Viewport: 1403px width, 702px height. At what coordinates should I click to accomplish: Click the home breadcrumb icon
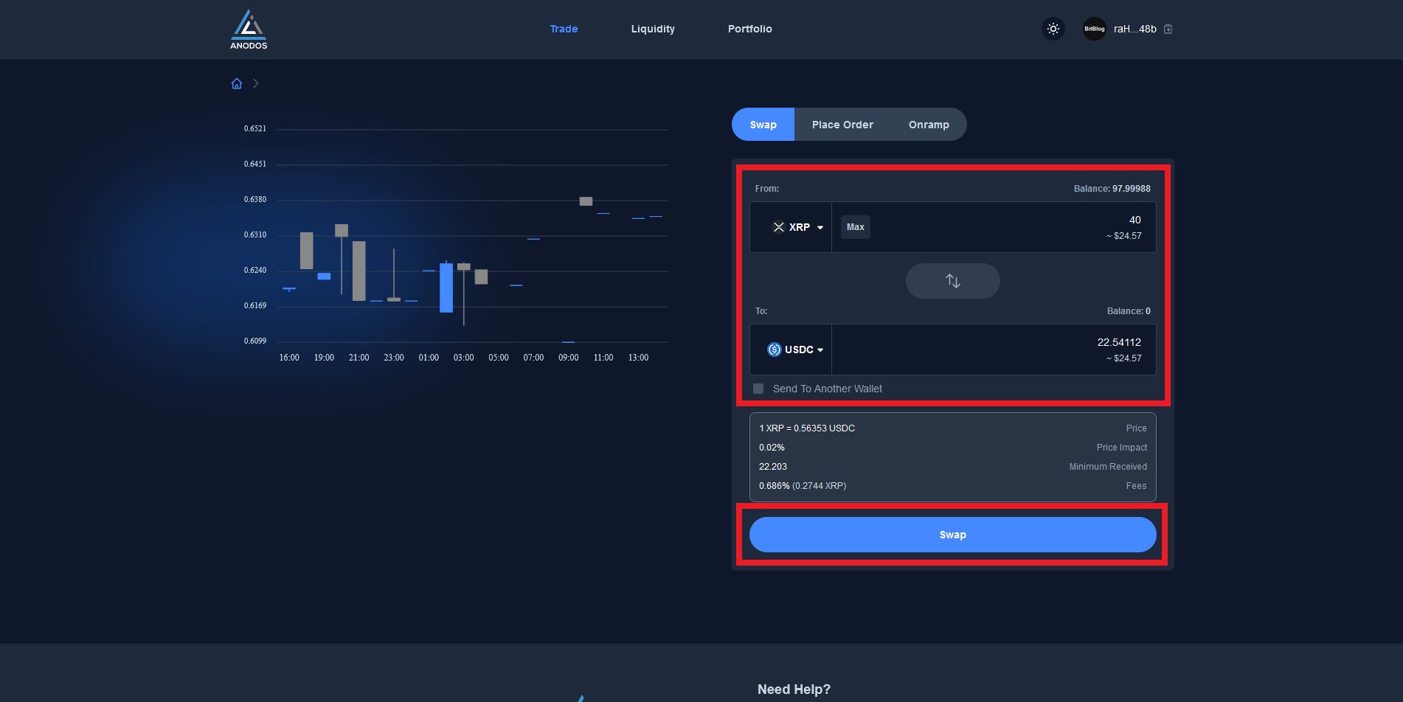click(x=237, y=83)
